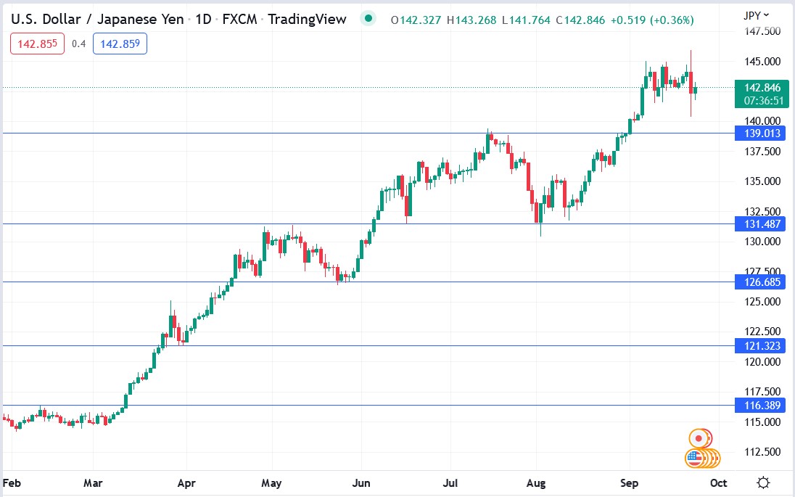Click the blue buy price 142.859 button
The width and height of the screenshot is (795, 497).
(120, 44)
